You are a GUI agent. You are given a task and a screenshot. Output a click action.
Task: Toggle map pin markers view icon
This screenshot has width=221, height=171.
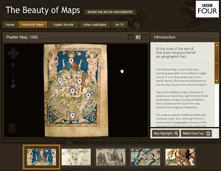point(131,37)
